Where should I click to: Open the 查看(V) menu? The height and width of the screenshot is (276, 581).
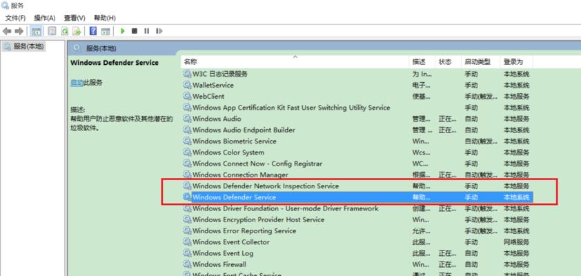point(75,18)
